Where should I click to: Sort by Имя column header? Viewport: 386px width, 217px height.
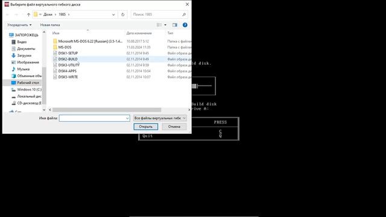click(56, 33)
